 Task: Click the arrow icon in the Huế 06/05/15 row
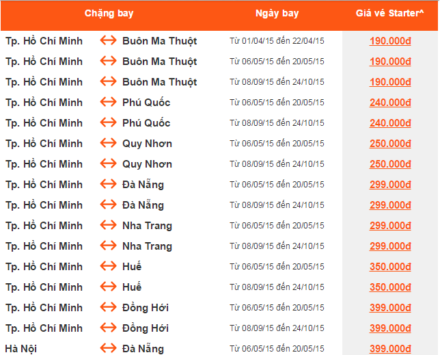(x=108, y=267)
